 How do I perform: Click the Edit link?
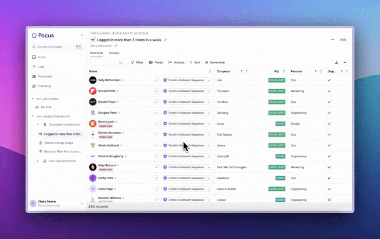click(343, 39)
